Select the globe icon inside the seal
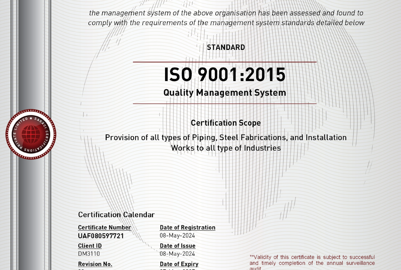 [x=31, y=135]
